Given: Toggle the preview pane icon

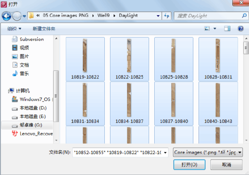Looking at the screenshot, I should pyautogui.click(x=227, y=29).
